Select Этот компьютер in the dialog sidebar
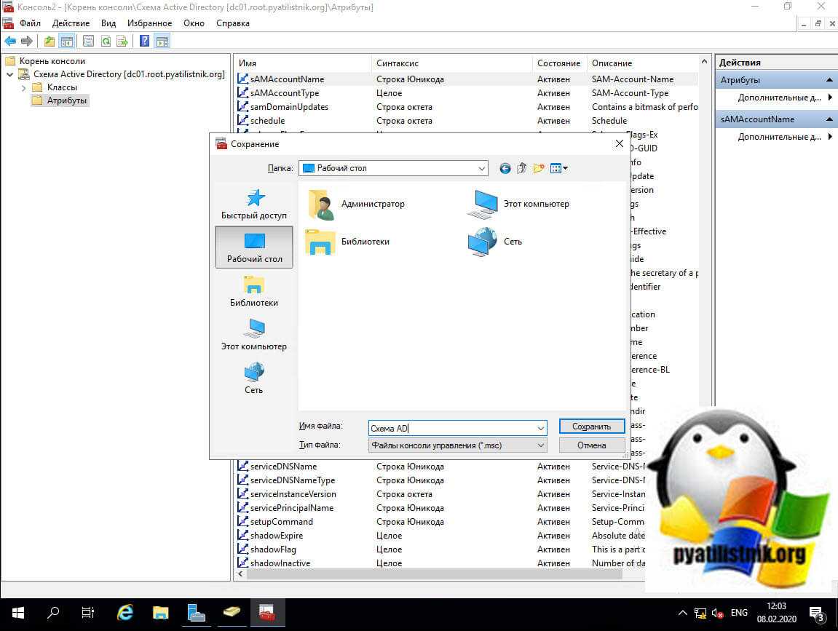The width and height of the screenshot is (838, 631). (x=254, y=335)
